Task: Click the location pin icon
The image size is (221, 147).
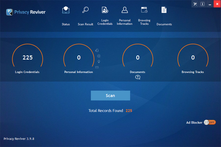Action: pyautogui.click(x=98, y=61)
